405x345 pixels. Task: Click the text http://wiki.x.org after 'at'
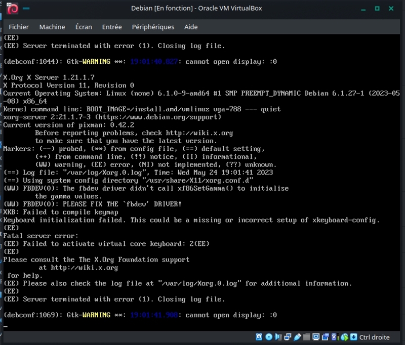tap(84, 268)
